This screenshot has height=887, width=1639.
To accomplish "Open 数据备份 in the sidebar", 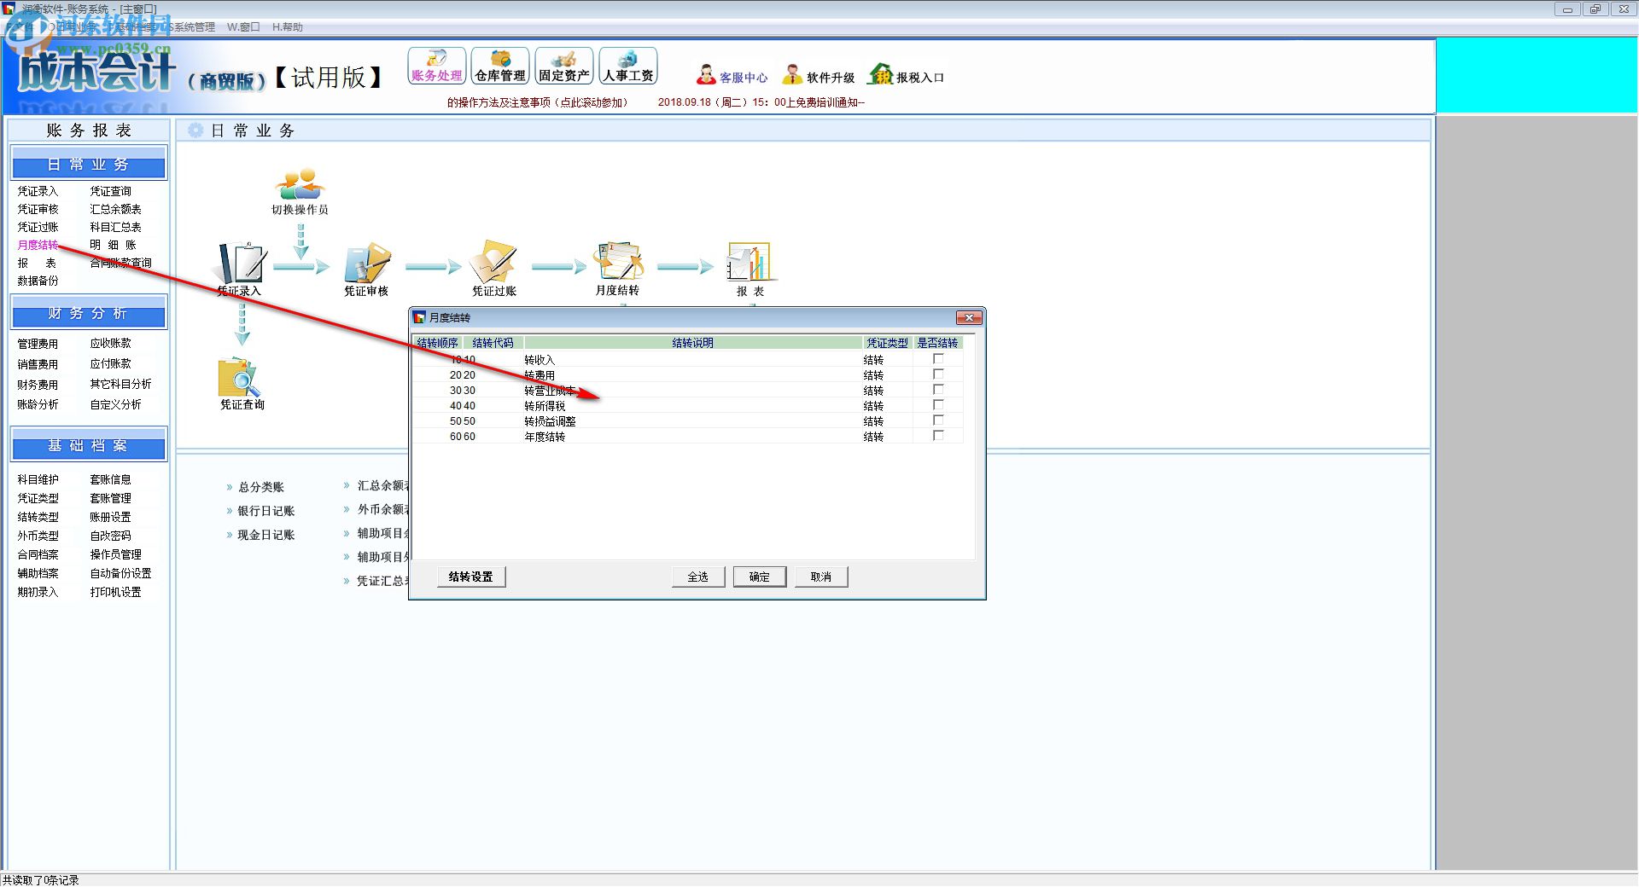I will (x=38, y=281).
